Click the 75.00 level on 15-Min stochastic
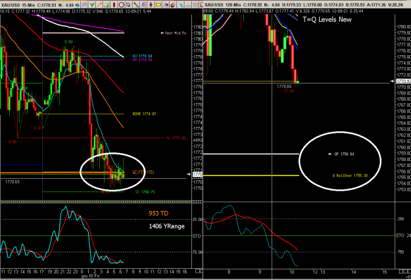Viewport: 411px width, 280px height. (198, 252)
